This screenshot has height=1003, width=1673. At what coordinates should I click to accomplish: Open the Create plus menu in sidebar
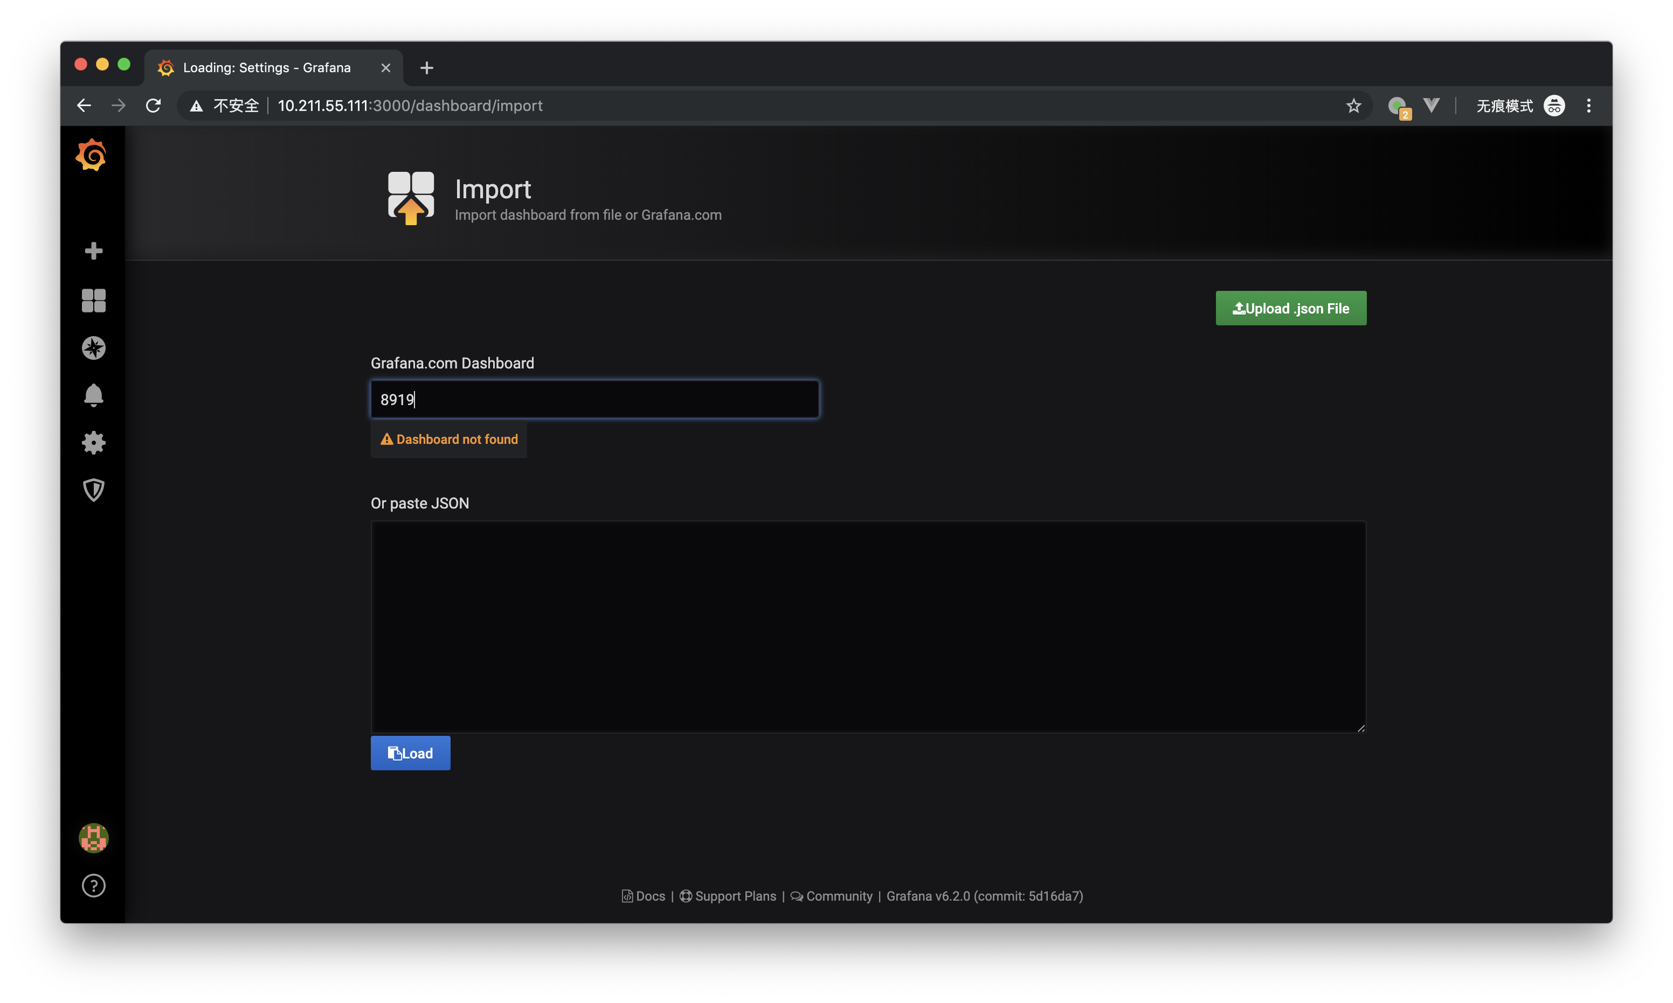pyautogui.click(x=93, y=251)
